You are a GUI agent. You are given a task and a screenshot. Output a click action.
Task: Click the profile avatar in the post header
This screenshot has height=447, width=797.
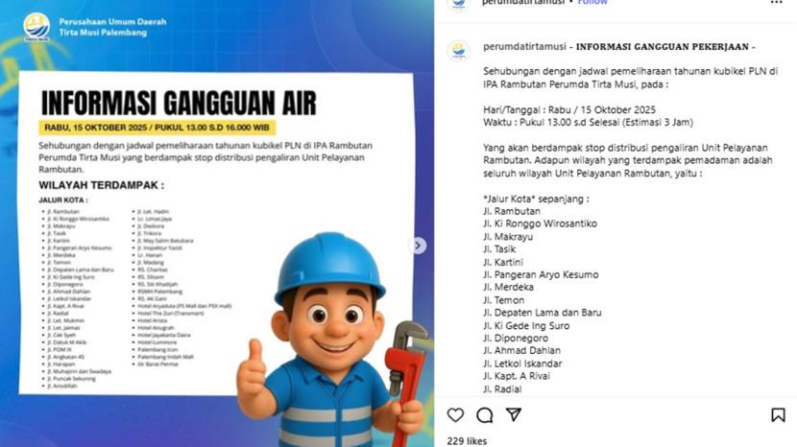458,3
